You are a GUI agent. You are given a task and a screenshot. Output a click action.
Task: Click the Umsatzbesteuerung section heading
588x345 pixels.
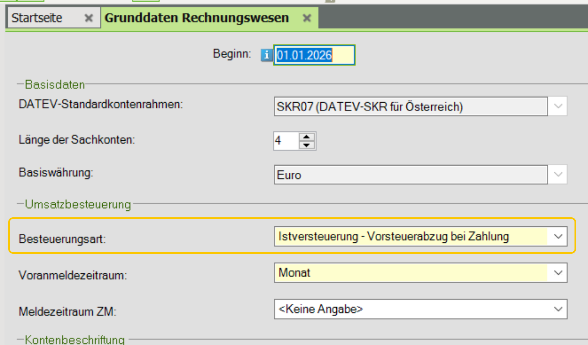(x=78, y=204)
